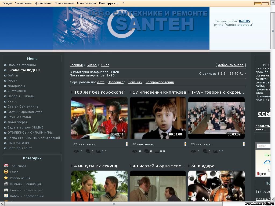Click the Фильмы и анимация clapperboard icon
275x206 pixels.
coord(6,184)
